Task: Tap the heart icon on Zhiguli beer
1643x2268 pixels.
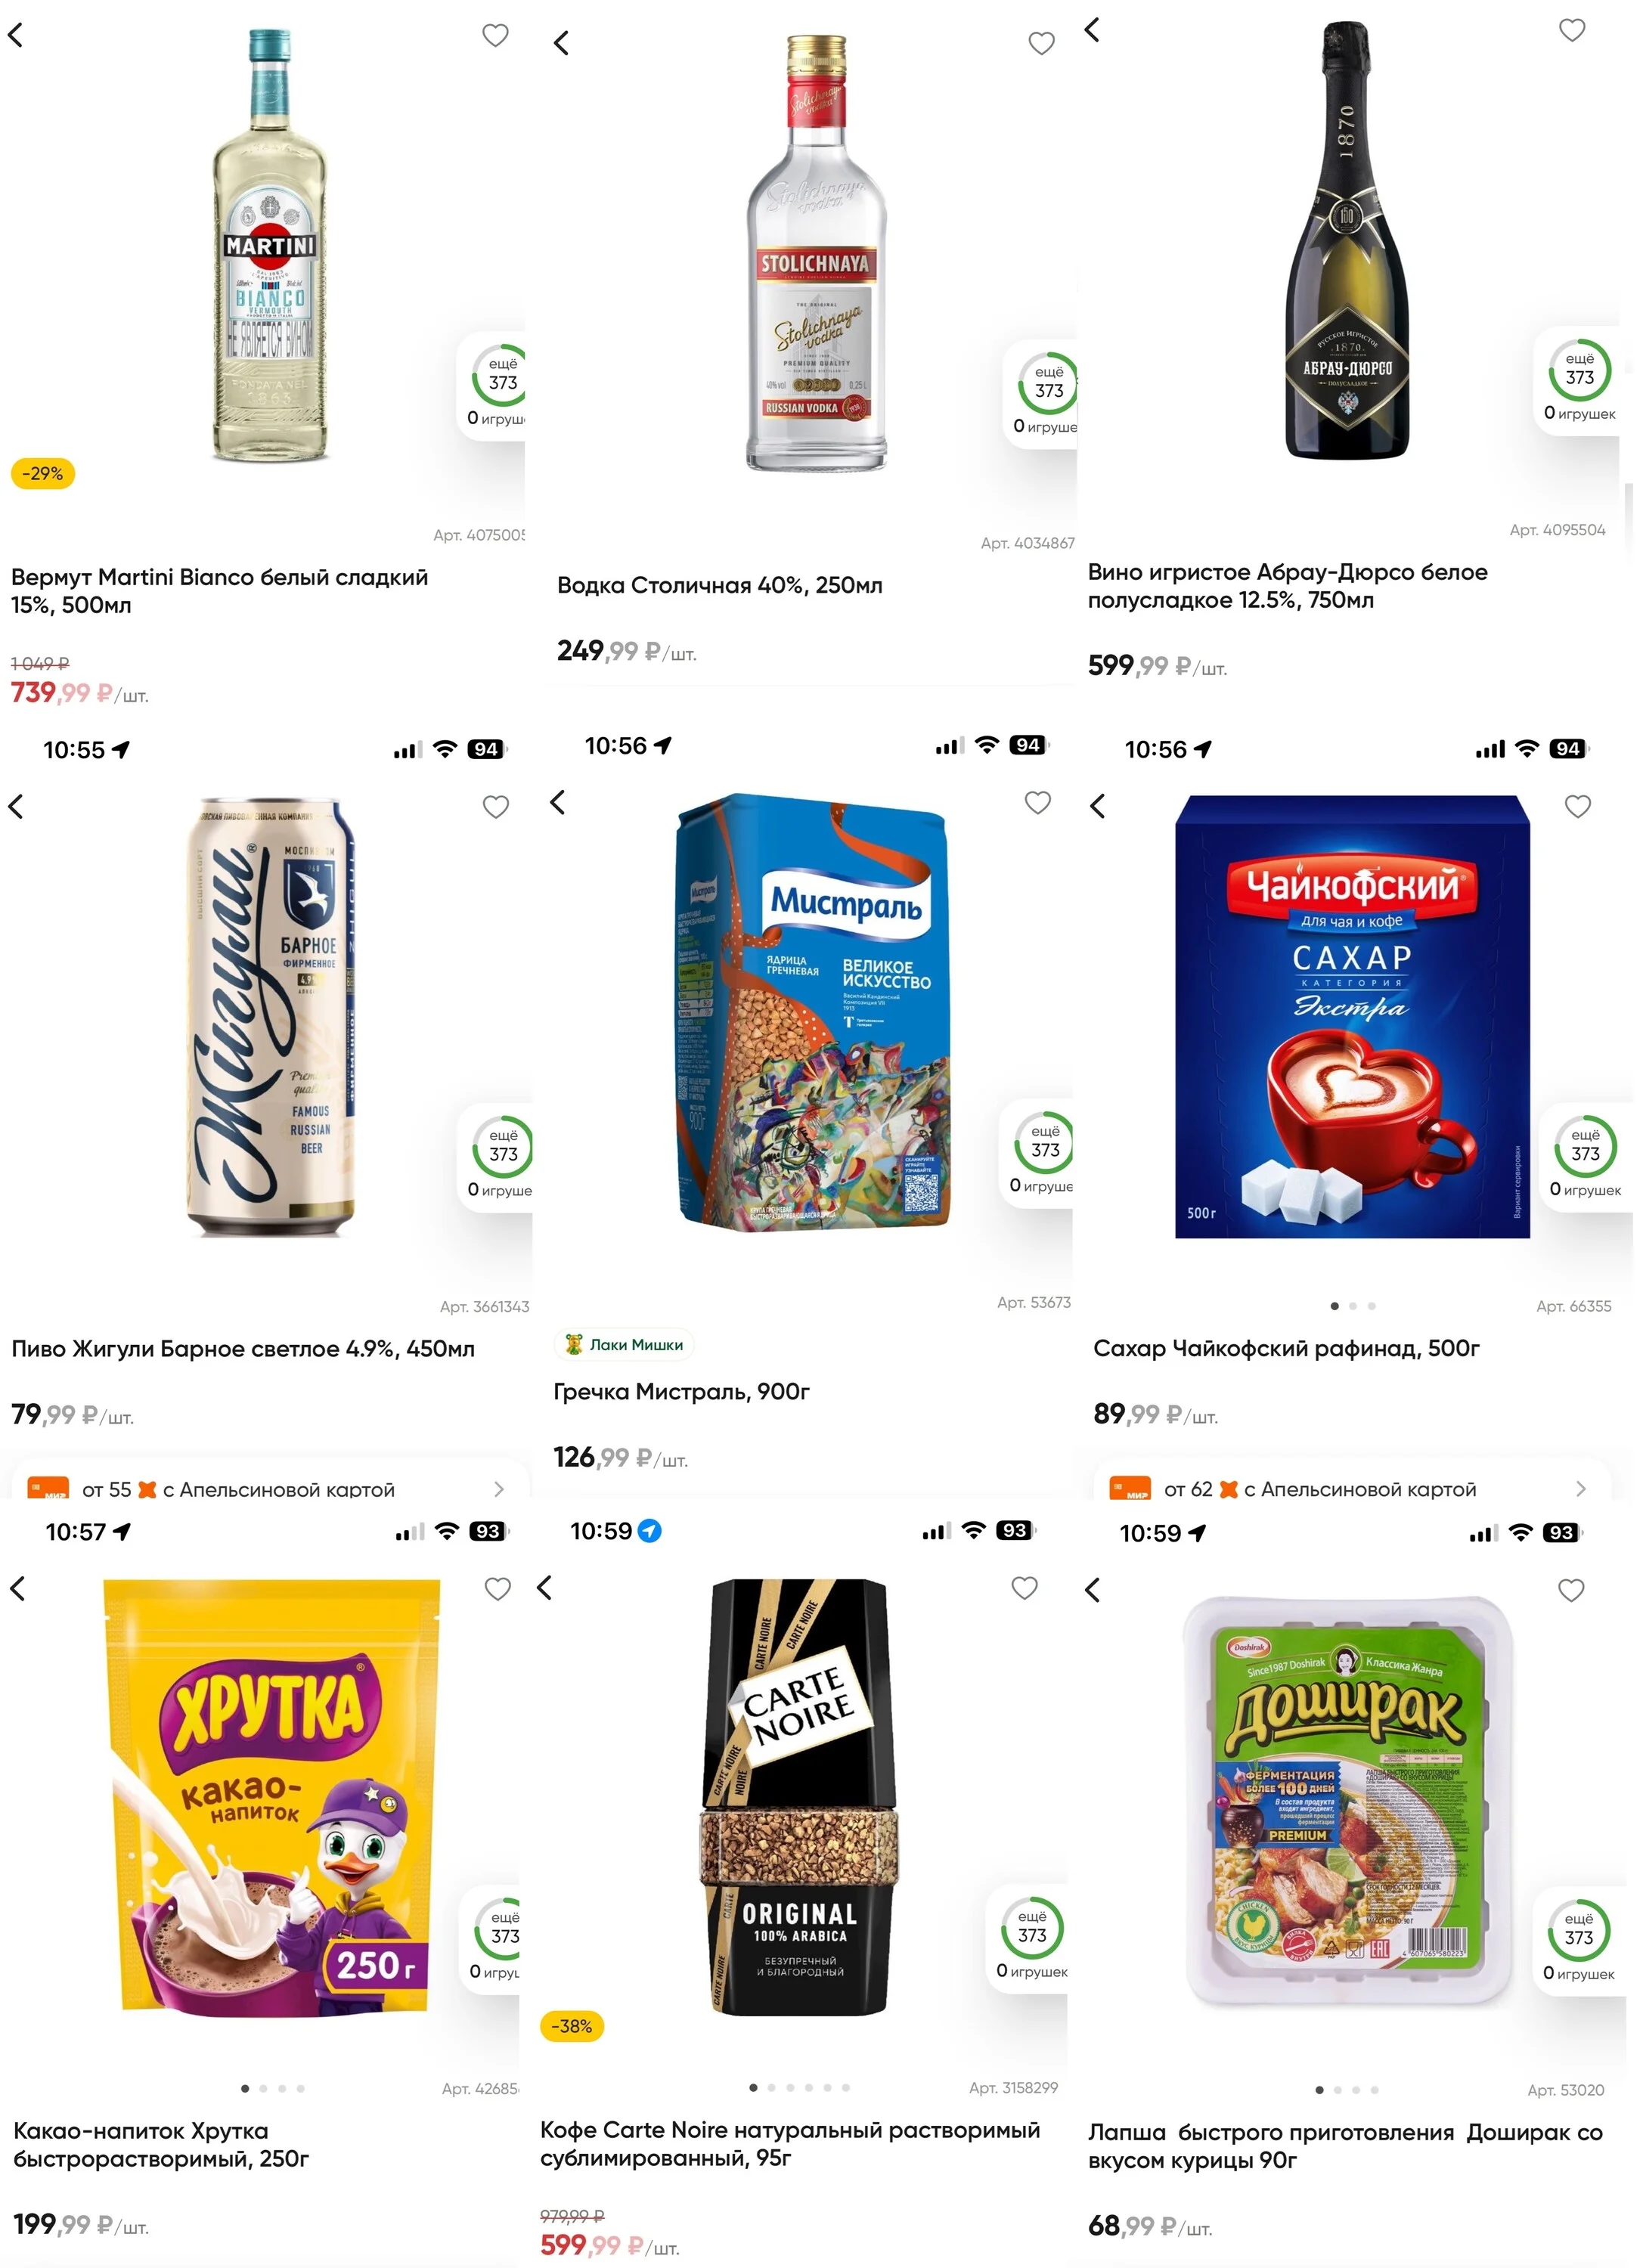Action: [x=496, y=806]
